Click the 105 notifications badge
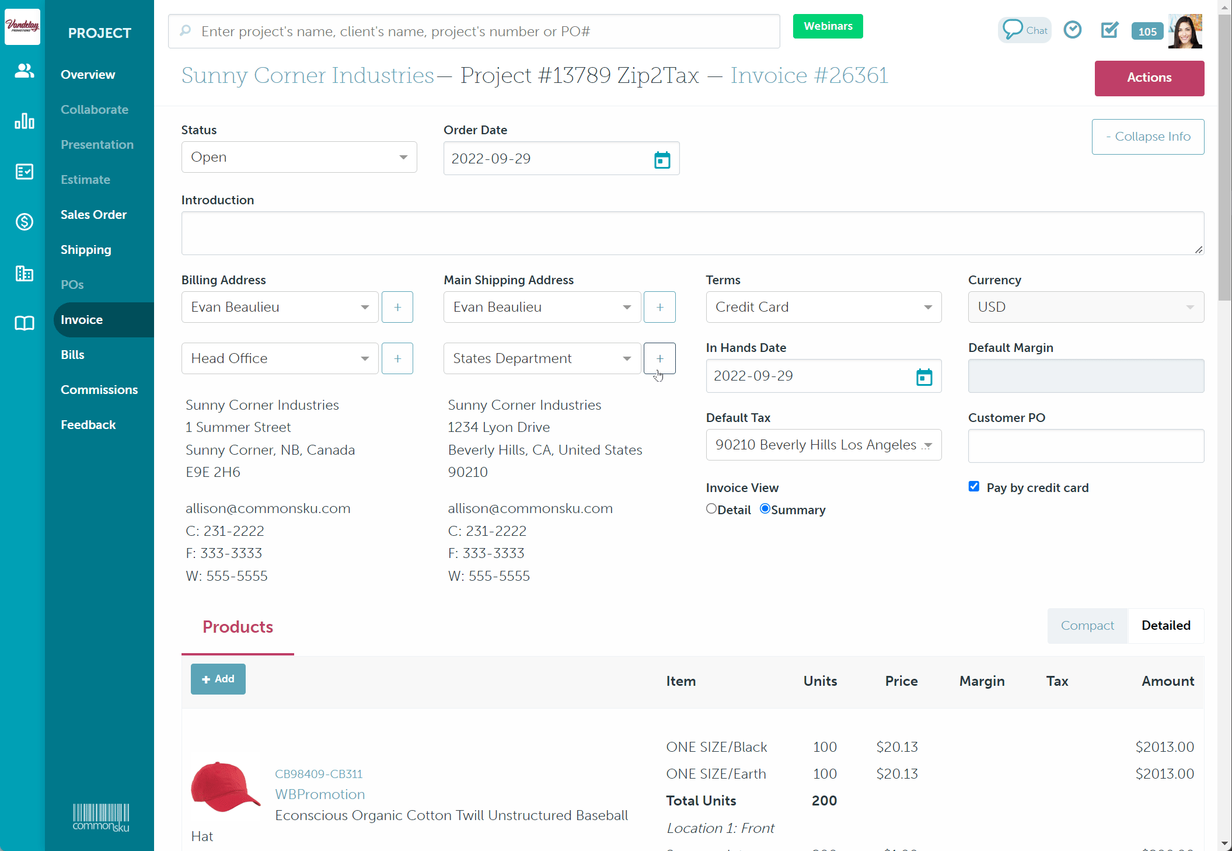The image size is (1232, 851). [1146, 32]
